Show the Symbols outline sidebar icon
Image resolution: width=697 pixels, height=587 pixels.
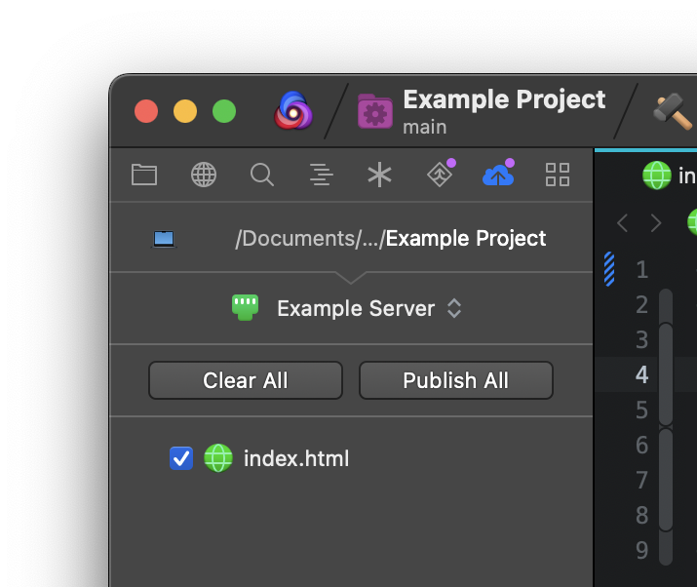pos(321,175)
